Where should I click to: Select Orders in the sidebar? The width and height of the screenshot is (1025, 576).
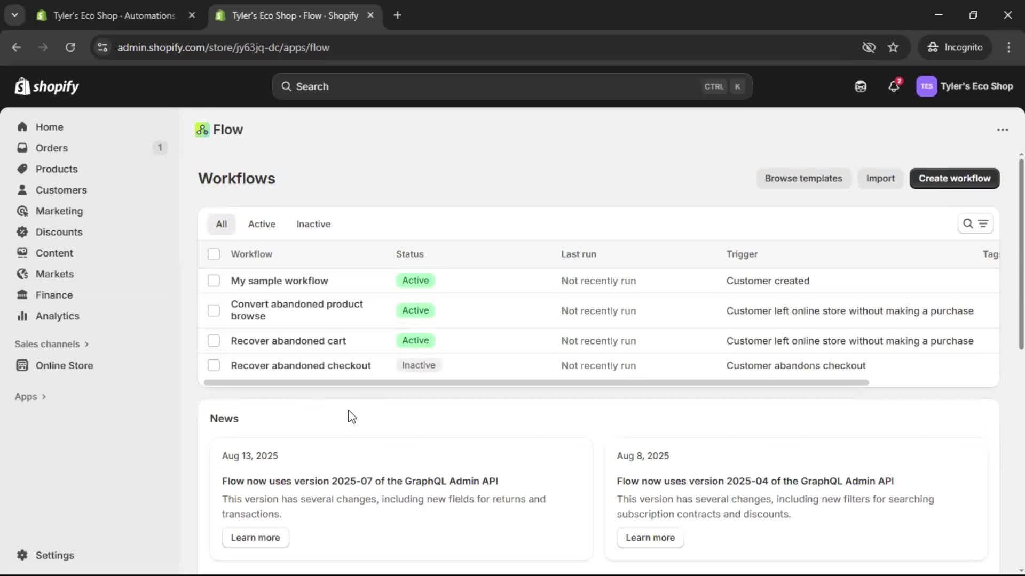(x=51, y=148)
